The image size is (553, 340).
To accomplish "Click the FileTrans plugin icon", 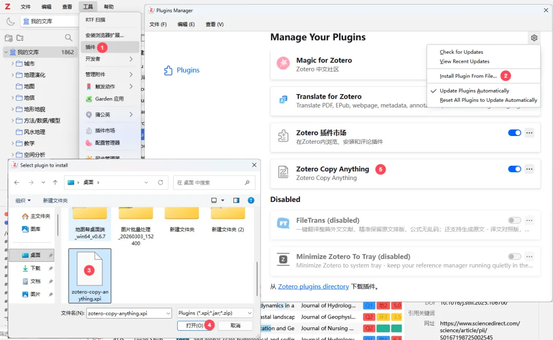I will coord(283,223).
